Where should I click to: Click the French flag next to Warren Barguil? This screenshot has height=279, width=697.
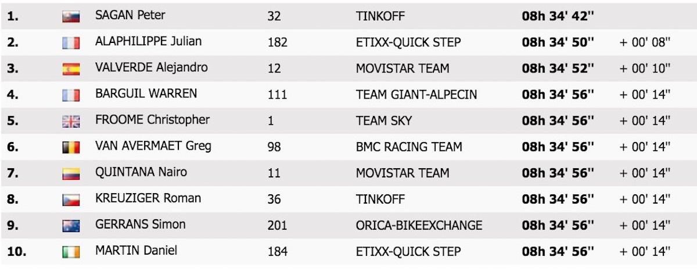point(71,96)
